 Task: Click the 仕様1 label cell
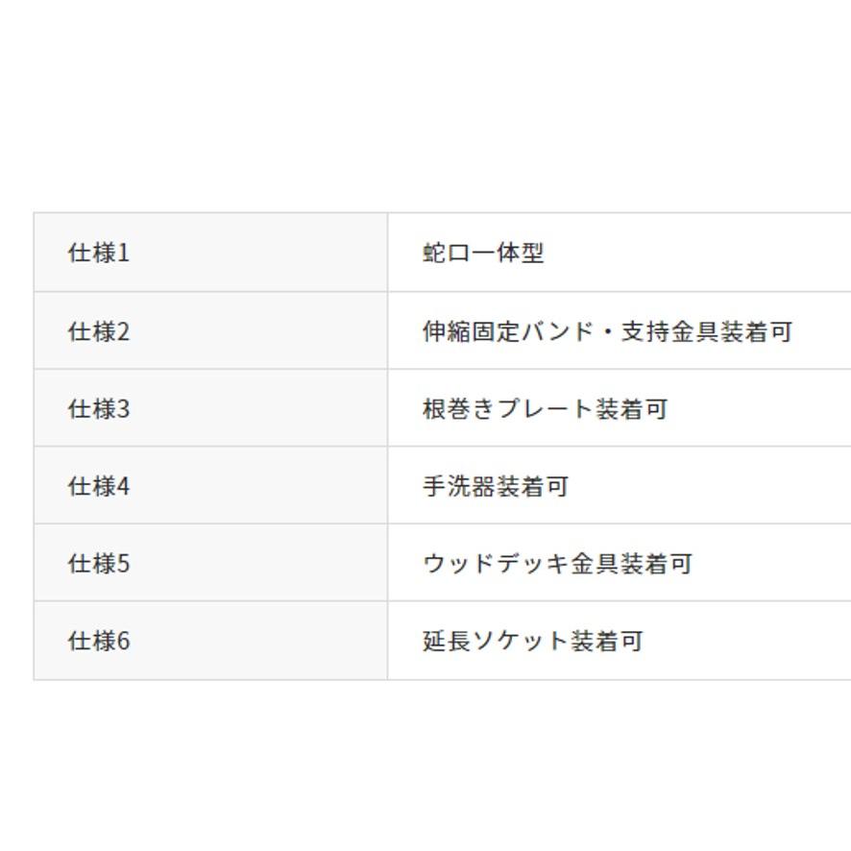[98, 253]
